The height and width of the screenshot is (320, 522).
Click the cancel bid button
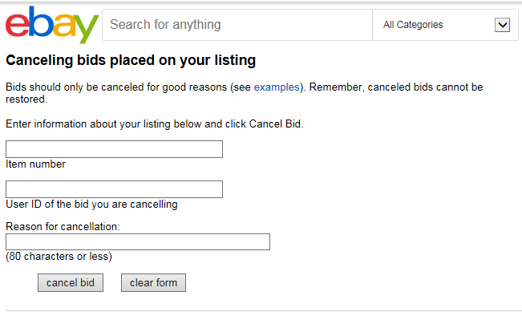click(71, 282)
